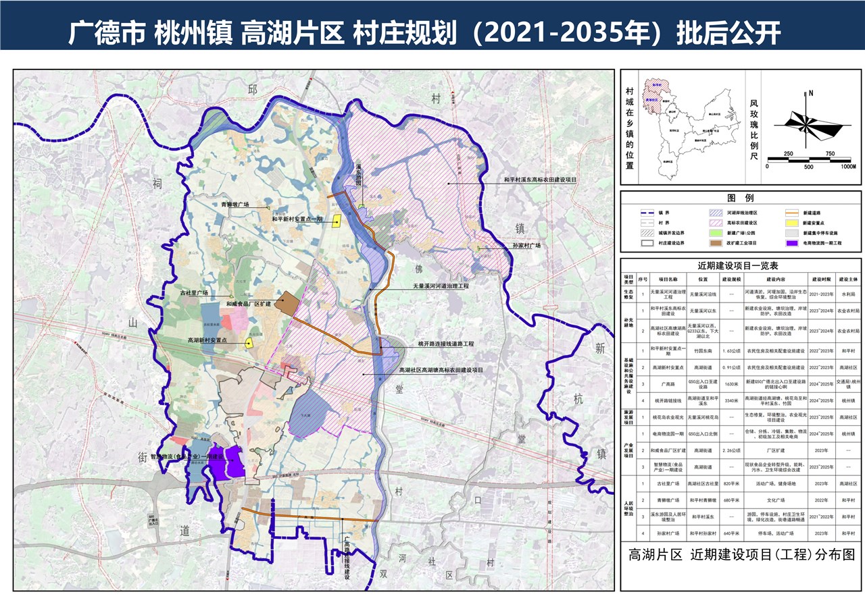This screenshot has height=611, width=865.
Task: Click the 人居环境整治 project type cell
Action: click(628, 508)
